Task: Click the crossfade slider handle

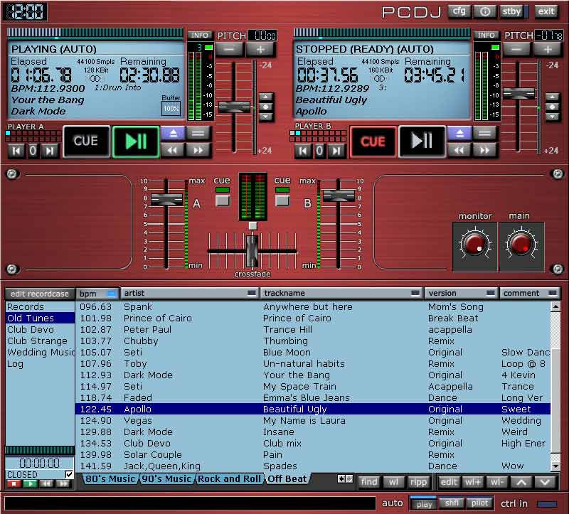Action: [x=252, y=251]
